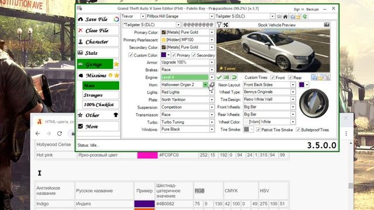Click the green refresh icon in top toolbar
374x210 pixels.
click(304, 16)
